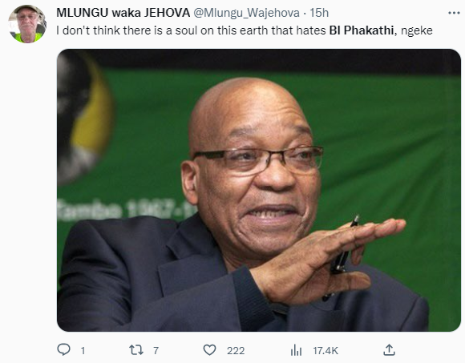The width and height of the screenshot is (465, 363).
Task: Click the green banner text in the photo
Action: coord(126,210)
